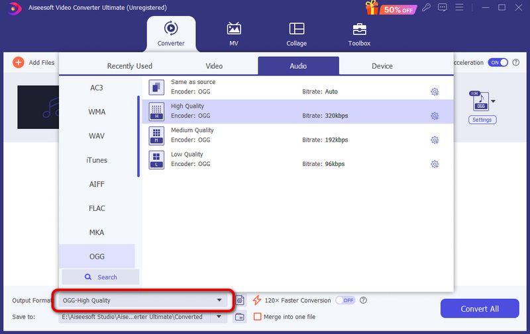The height and width of the screenshot is (334, 530).
Task: Select the High Quality 320kbps preset row
Action: [297, 112]
